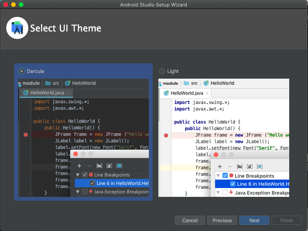The height and width of the screenshot is (231, 308).
Task: Collapse Line Breakpoints node in Darcula preview
Action: [78, 175]
